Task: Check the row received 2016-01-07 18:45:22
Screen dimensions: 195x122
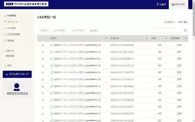Action: 43,100
